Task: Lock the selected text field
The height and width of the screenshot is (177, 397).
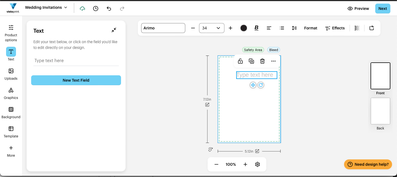Action: 240,61
